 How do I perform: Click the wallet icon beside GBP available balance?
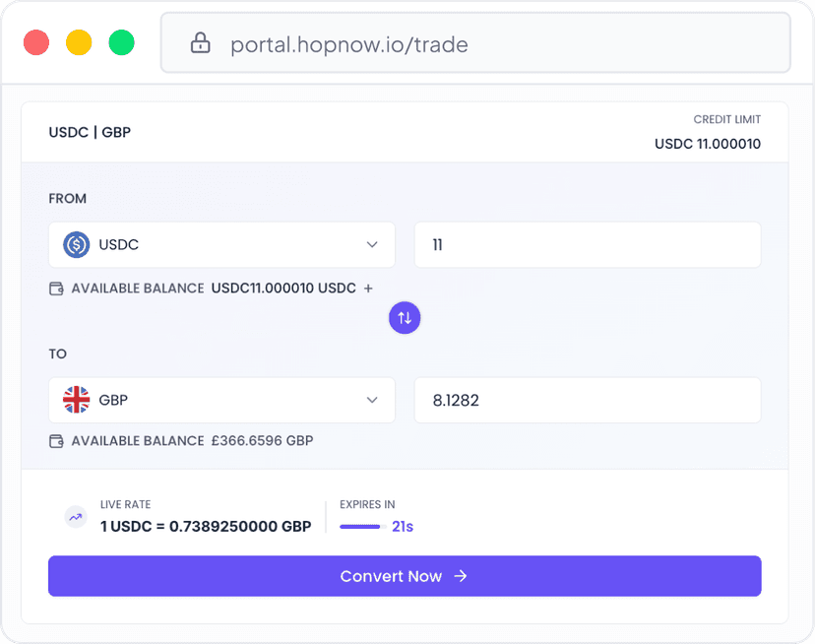(56, 440)
